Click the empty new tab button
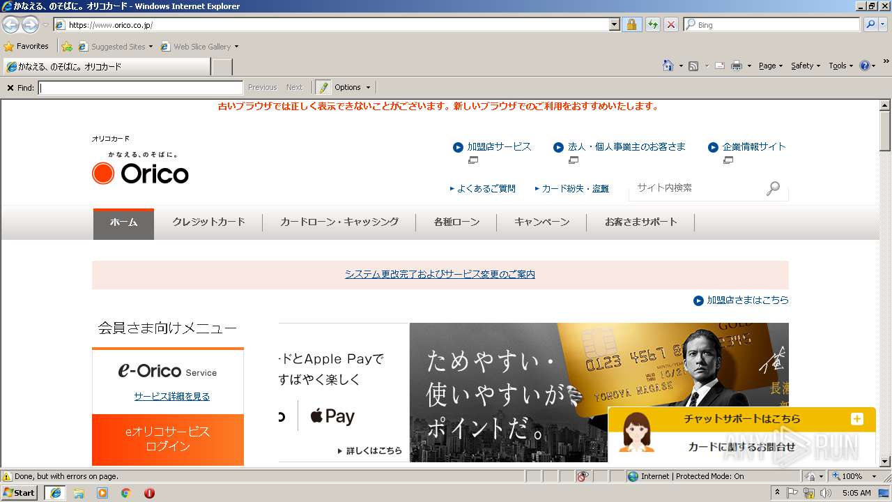 222,67
